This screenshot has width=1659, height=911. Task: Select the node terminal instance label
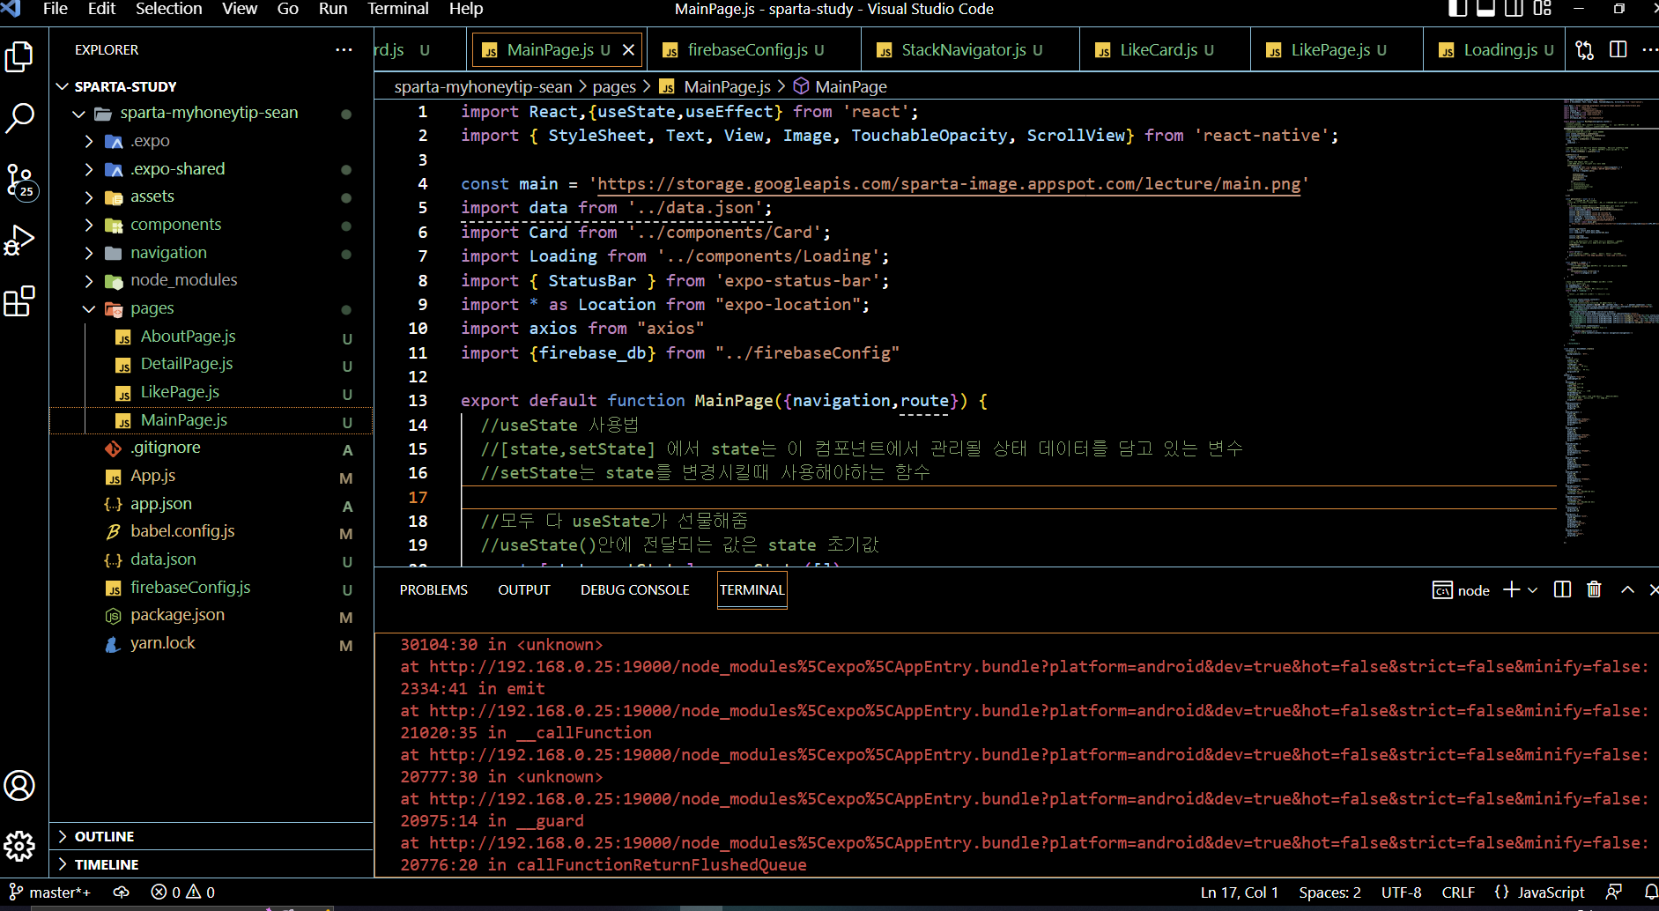tap(1462, 590)
